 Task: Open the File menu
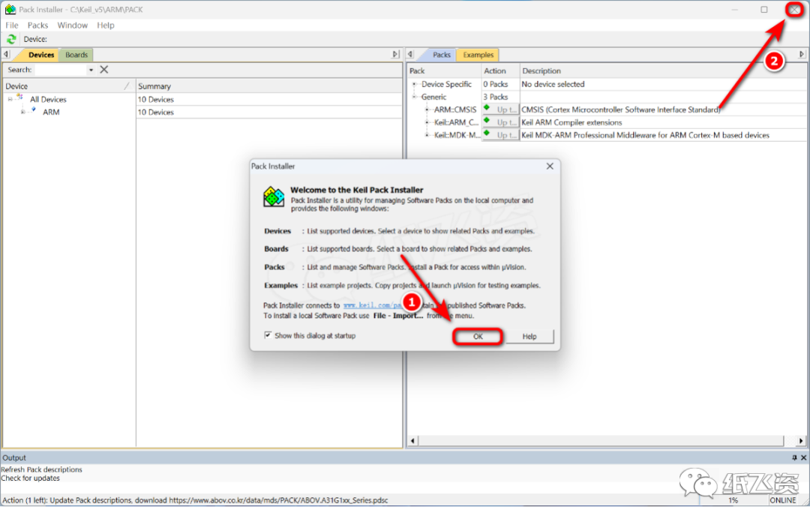pyautogui.click(x=12, y=25)
